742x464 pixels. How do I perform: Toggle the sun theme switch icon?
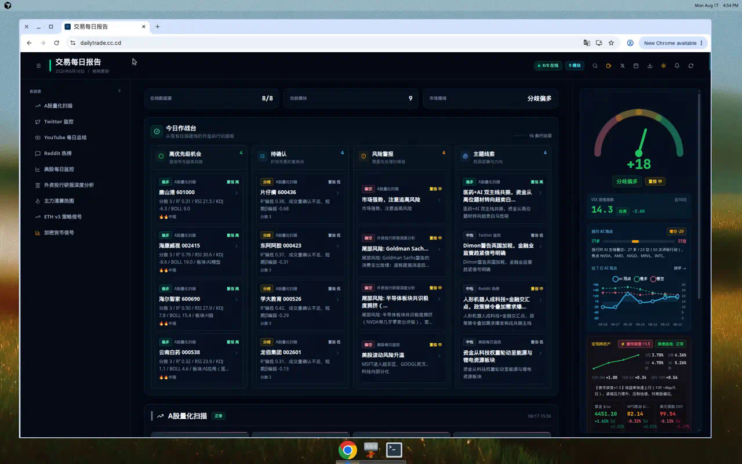[x=663, y=66]
